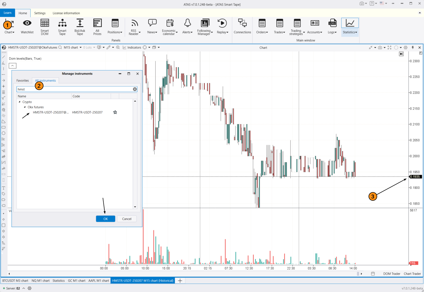Open the Watchlist panel

click(x=27, y=26)
